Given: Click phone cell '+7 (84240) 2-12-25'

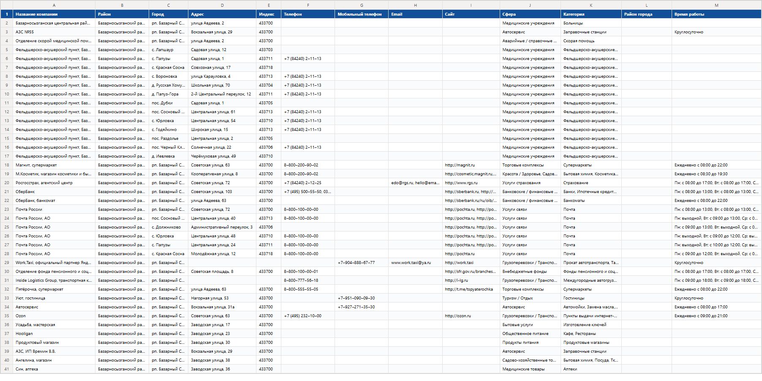Looking at the screenshot, I should click(x=308, y=183).
